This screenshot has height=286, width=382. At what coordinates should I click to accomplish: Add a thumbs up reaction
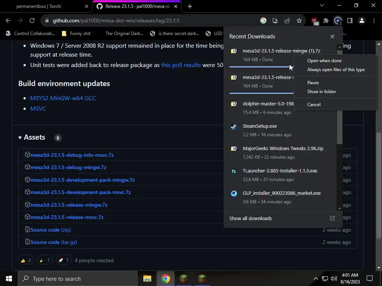(26, 260)
